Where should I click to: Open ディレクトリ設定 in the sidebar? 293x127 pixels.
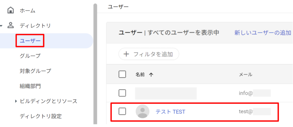41,116
